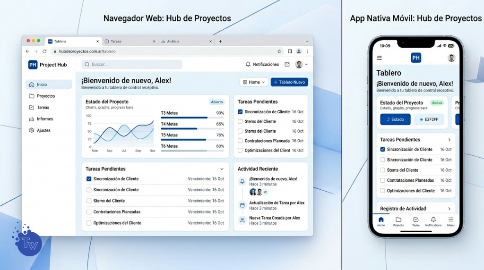Click the T3 Metas progress bar
This screenshot has height=270, width=484.
[192, 118]
